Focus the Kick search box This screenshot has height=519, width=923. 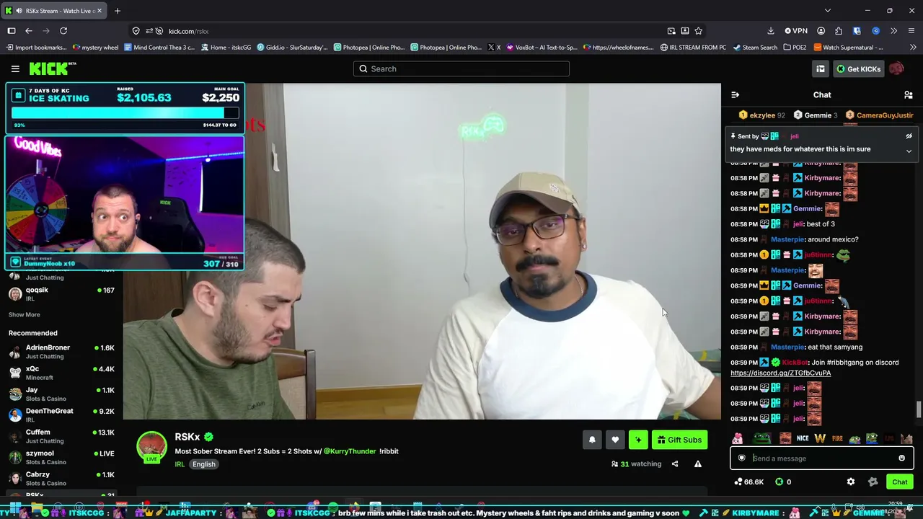pos(461,68)
